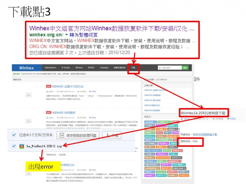This screenshot has height=184, width=246.
Task: Open the sidebar WINHEX 使用教程 recent article
Action: (152, 95)
